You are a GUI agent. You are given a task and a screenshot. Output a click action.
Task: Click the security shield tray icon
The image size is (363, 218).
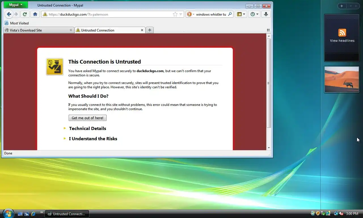click(x=318, y=213)
